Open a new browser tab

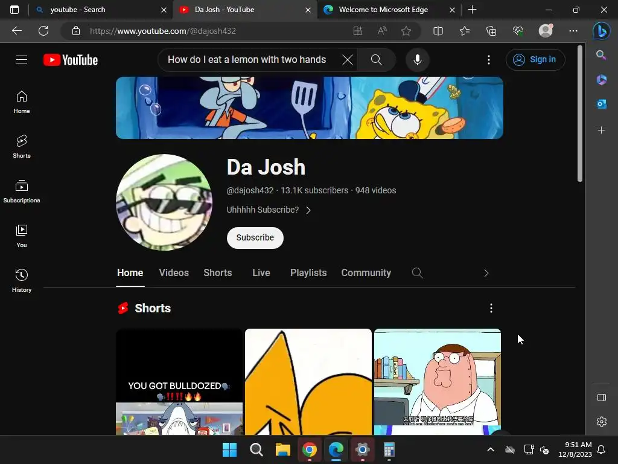pos(472,10)
